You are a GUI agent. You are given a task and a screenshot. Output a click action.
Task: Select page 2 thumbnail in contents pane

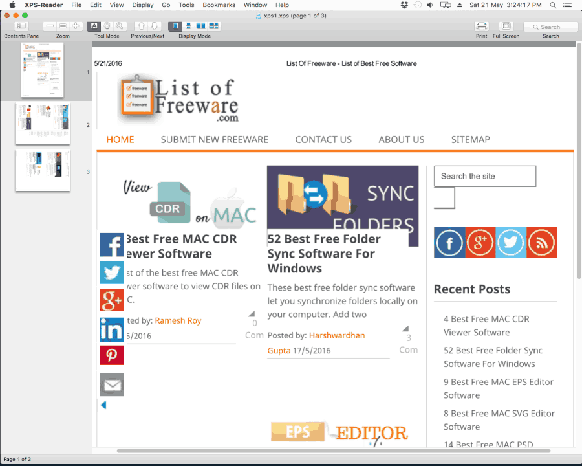[x=43, y=124]
